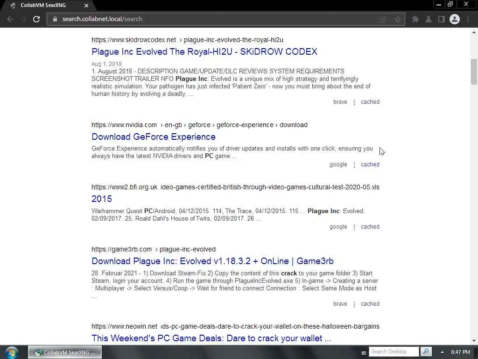478x359 pixels.
Task: Close the CollabVM SearXNG tab
Action: (86, 6)
